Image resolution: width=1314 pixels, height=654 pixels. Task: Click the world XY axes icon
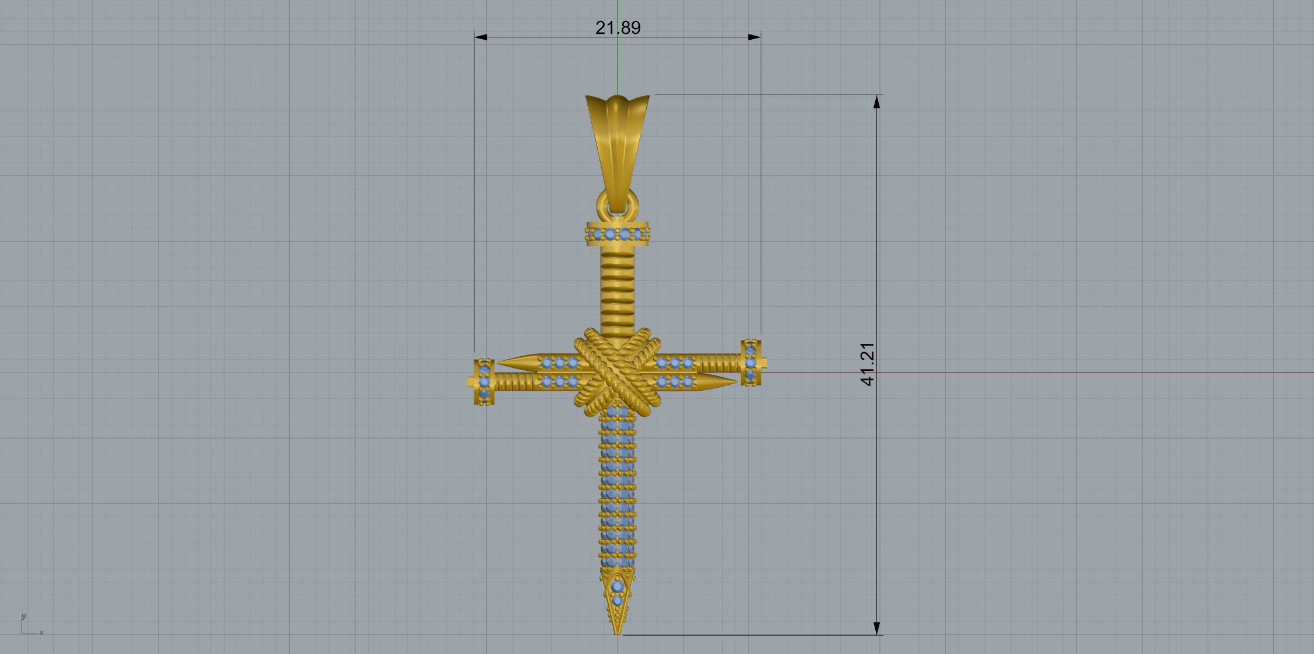coord(32,624)
